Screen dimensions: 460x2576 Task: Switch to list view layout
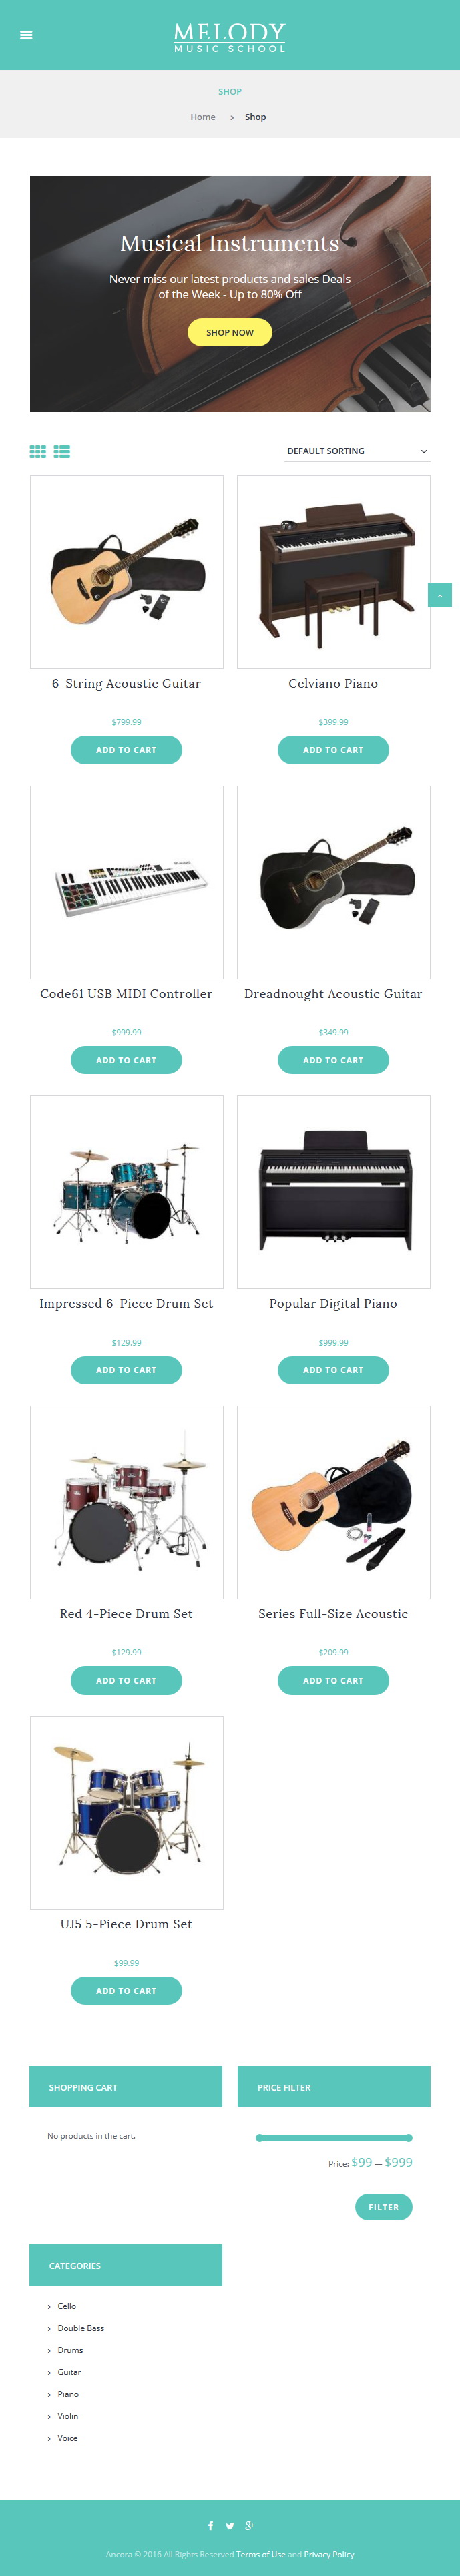[62, 451]
